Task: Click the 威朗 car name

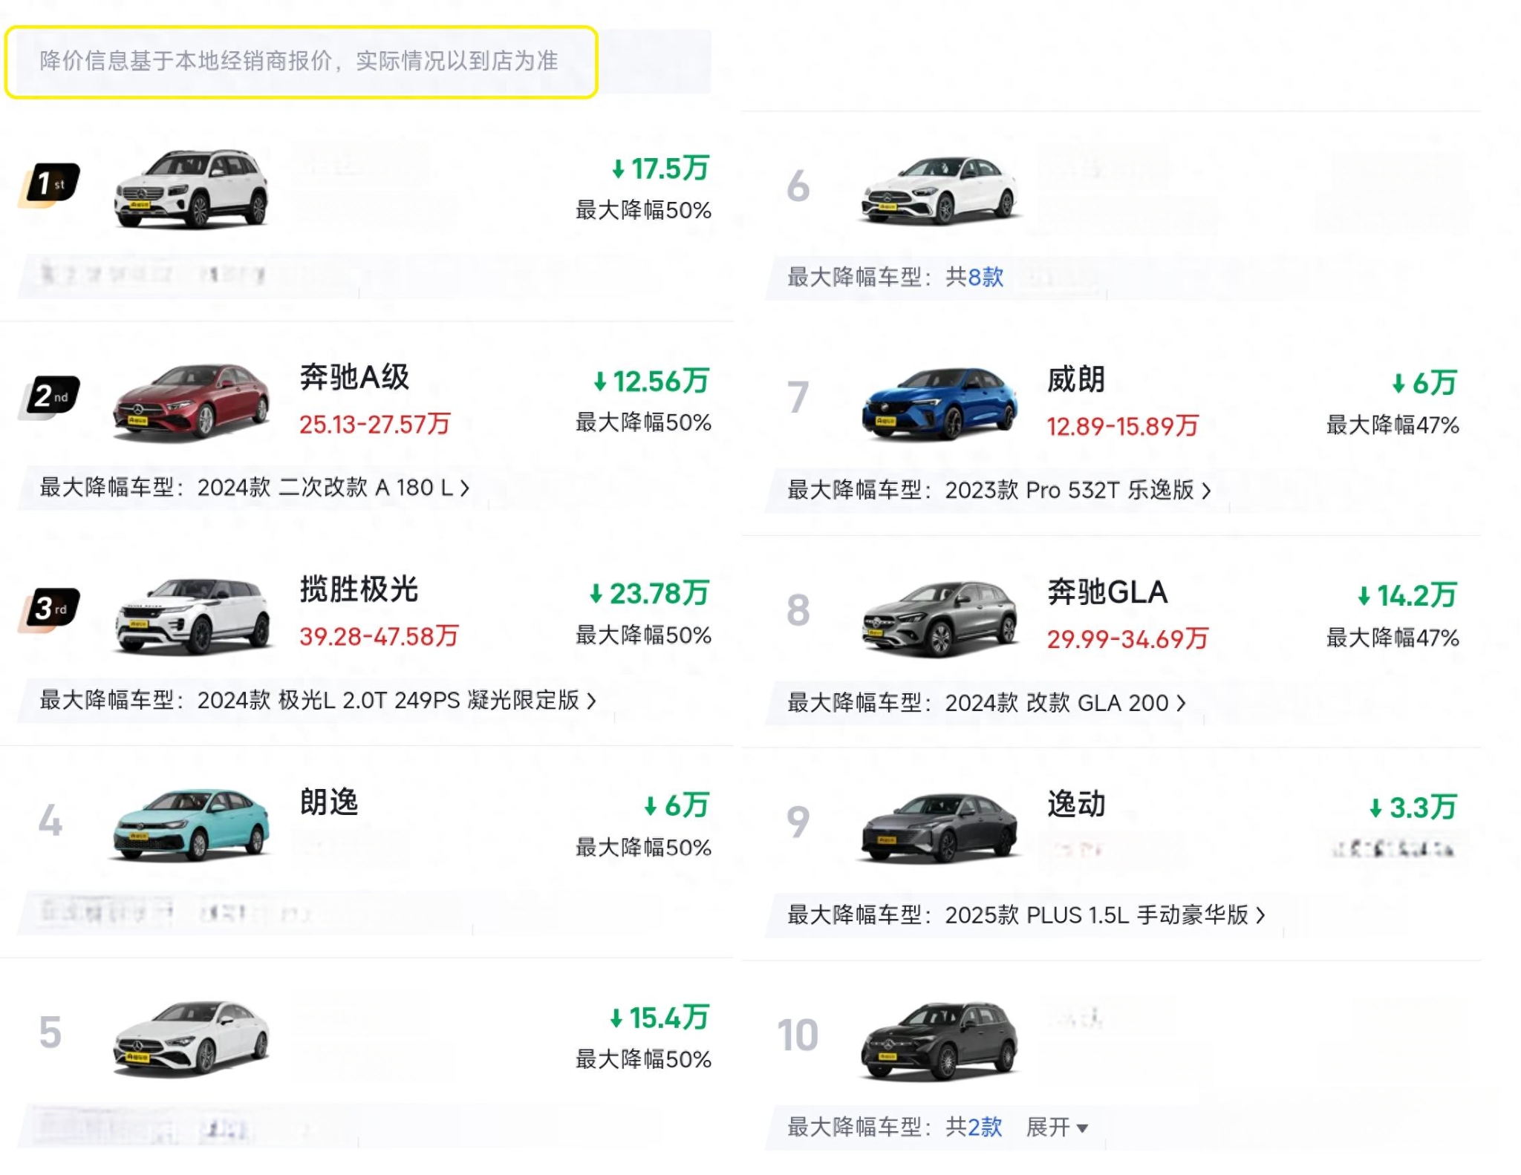Action: (x=1076, y=379)
